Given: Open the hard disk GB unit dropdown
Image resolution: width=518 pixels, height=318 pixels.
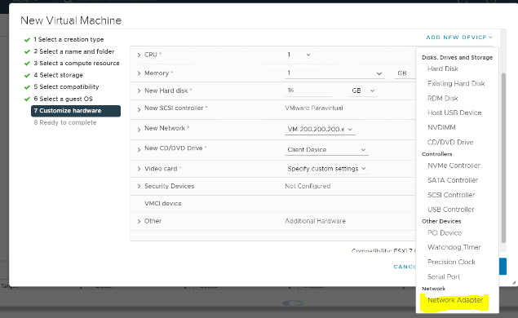Looking at the screenshot, I should (363, 91).
